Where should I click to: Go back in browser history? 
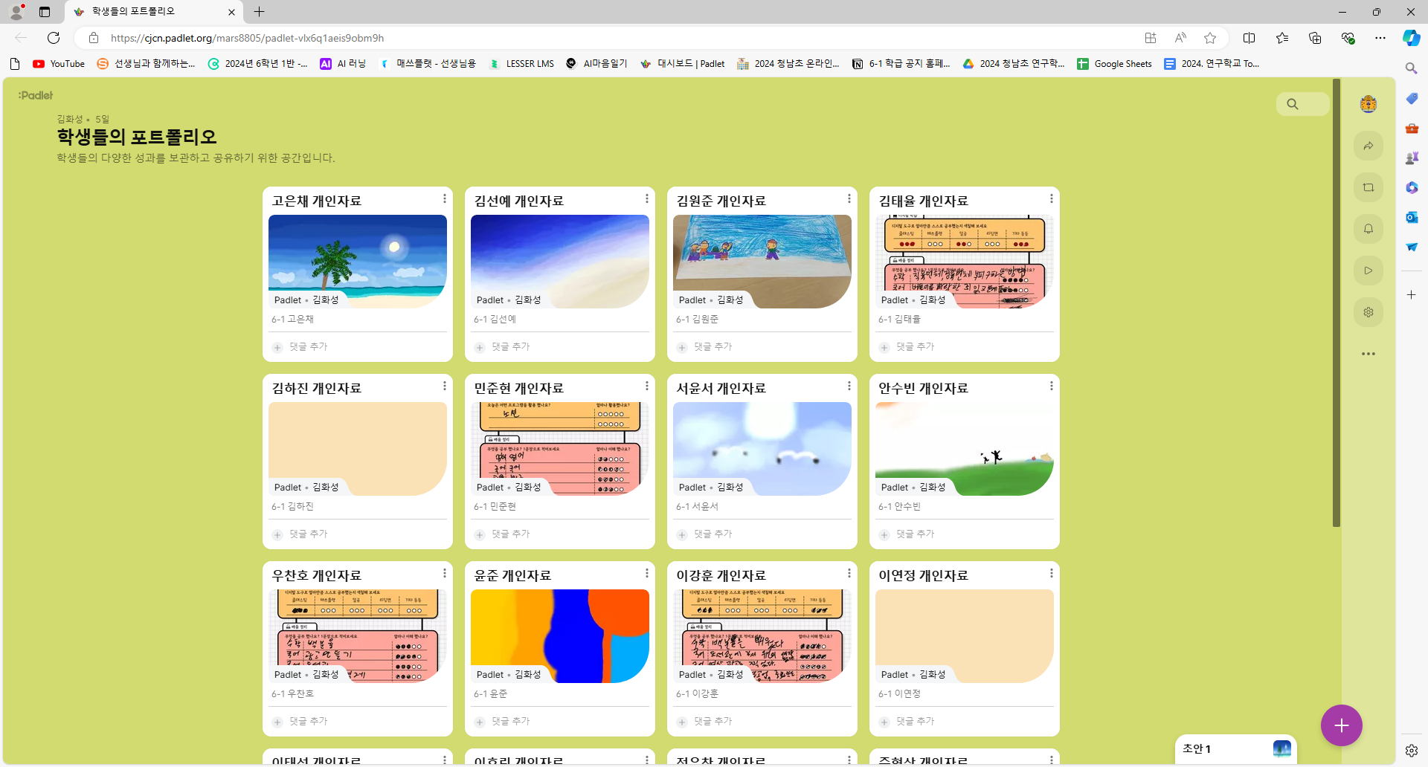21,38
